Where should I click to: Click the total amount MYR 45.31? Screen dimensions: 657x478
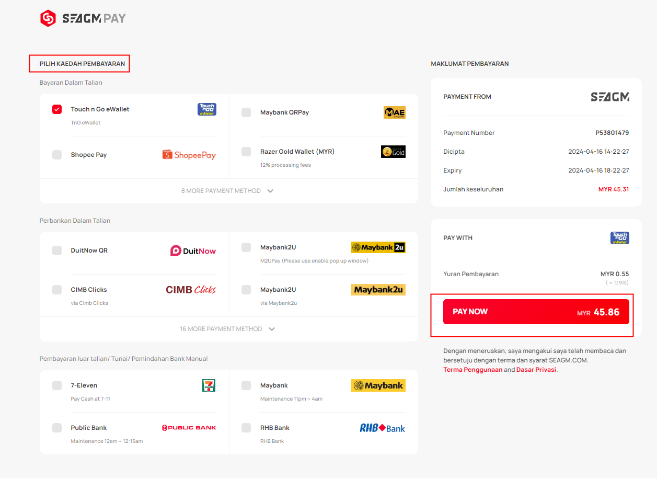tap(614, 189)
